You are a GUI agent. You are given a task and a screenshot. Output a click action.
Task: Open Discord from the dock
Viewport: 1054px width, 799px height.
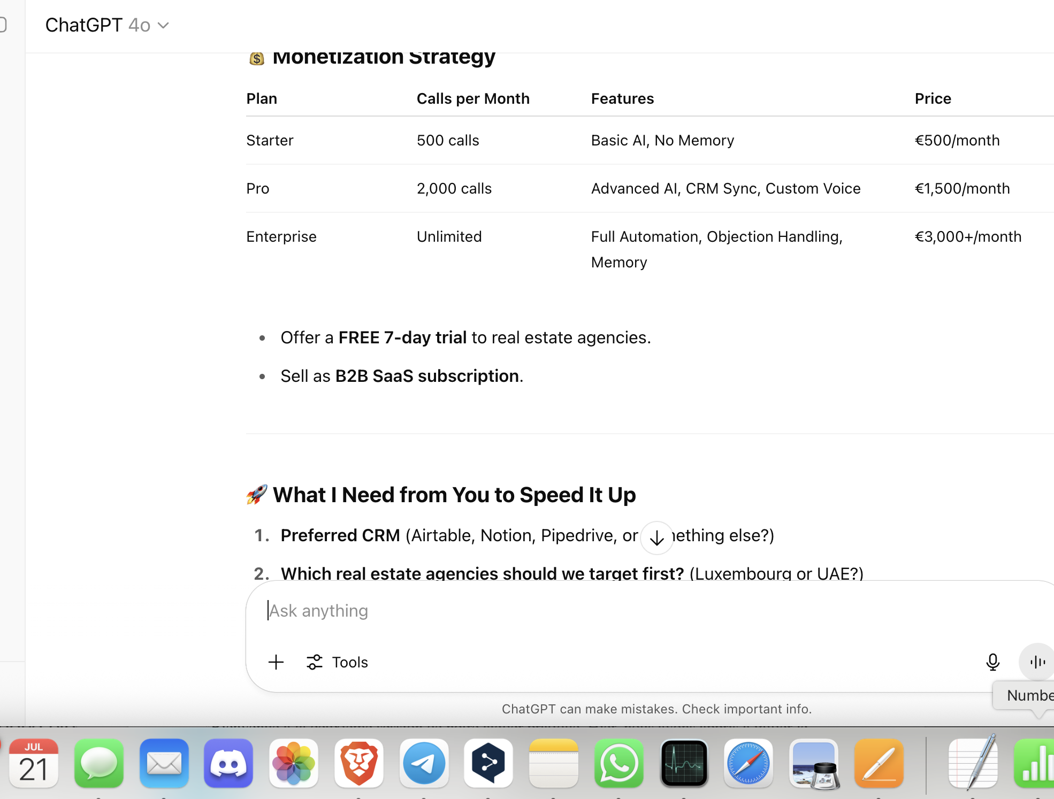point(228,763)
